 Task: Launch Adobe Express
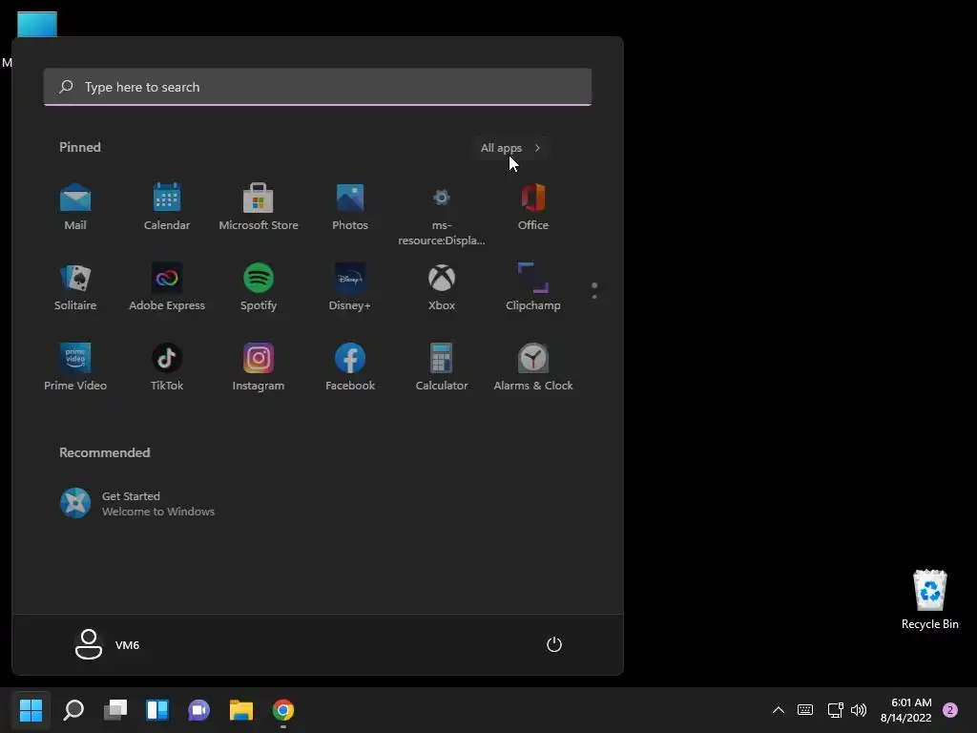(x=166, y=287)
